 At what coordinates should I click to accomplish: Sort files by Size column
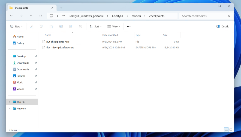click(165, 35)
